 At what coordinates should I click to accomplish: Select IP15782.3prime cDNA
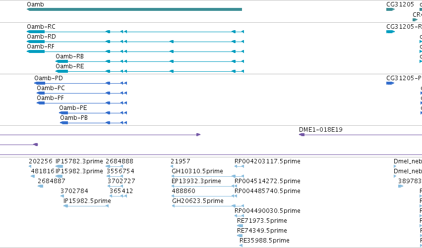59,166
